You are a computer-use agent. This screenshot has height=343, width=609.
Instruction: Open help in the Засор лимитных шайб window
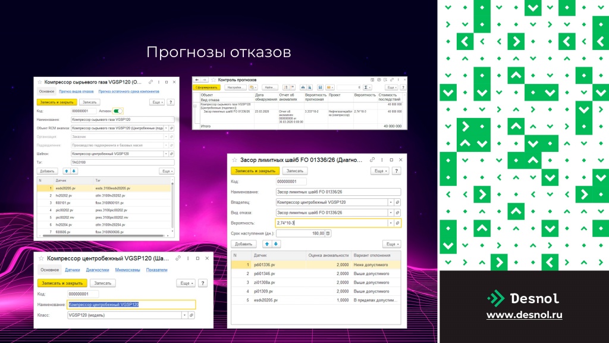396,171
